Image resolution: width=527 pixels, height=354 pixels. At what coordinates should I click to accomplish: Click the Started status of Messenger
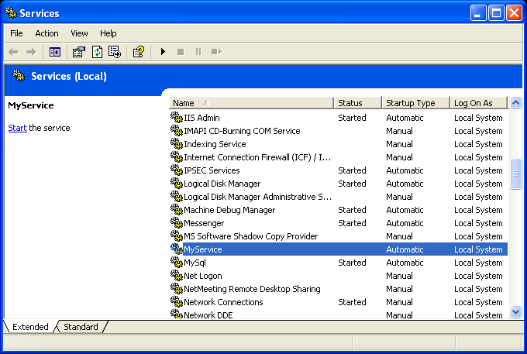pyautogui.click(x=352, y=223)
